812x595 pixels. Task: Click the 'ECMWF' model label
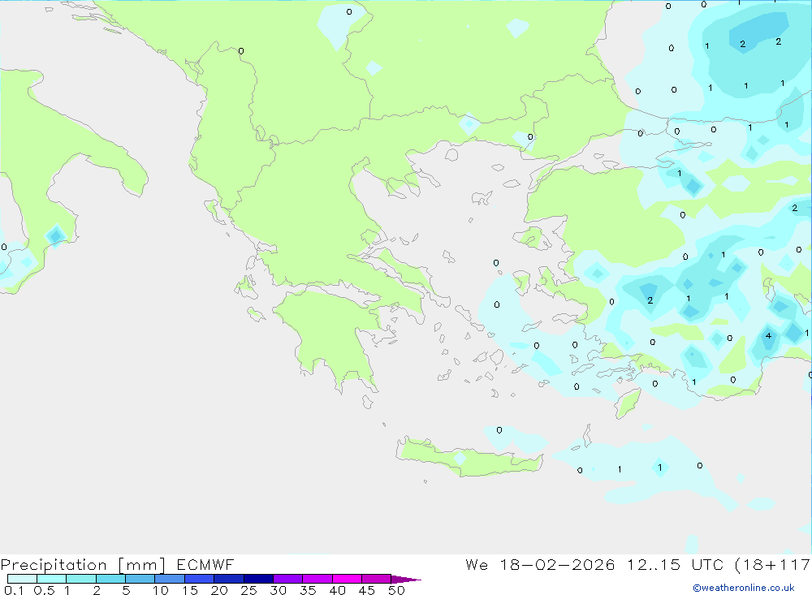[205, 564]
